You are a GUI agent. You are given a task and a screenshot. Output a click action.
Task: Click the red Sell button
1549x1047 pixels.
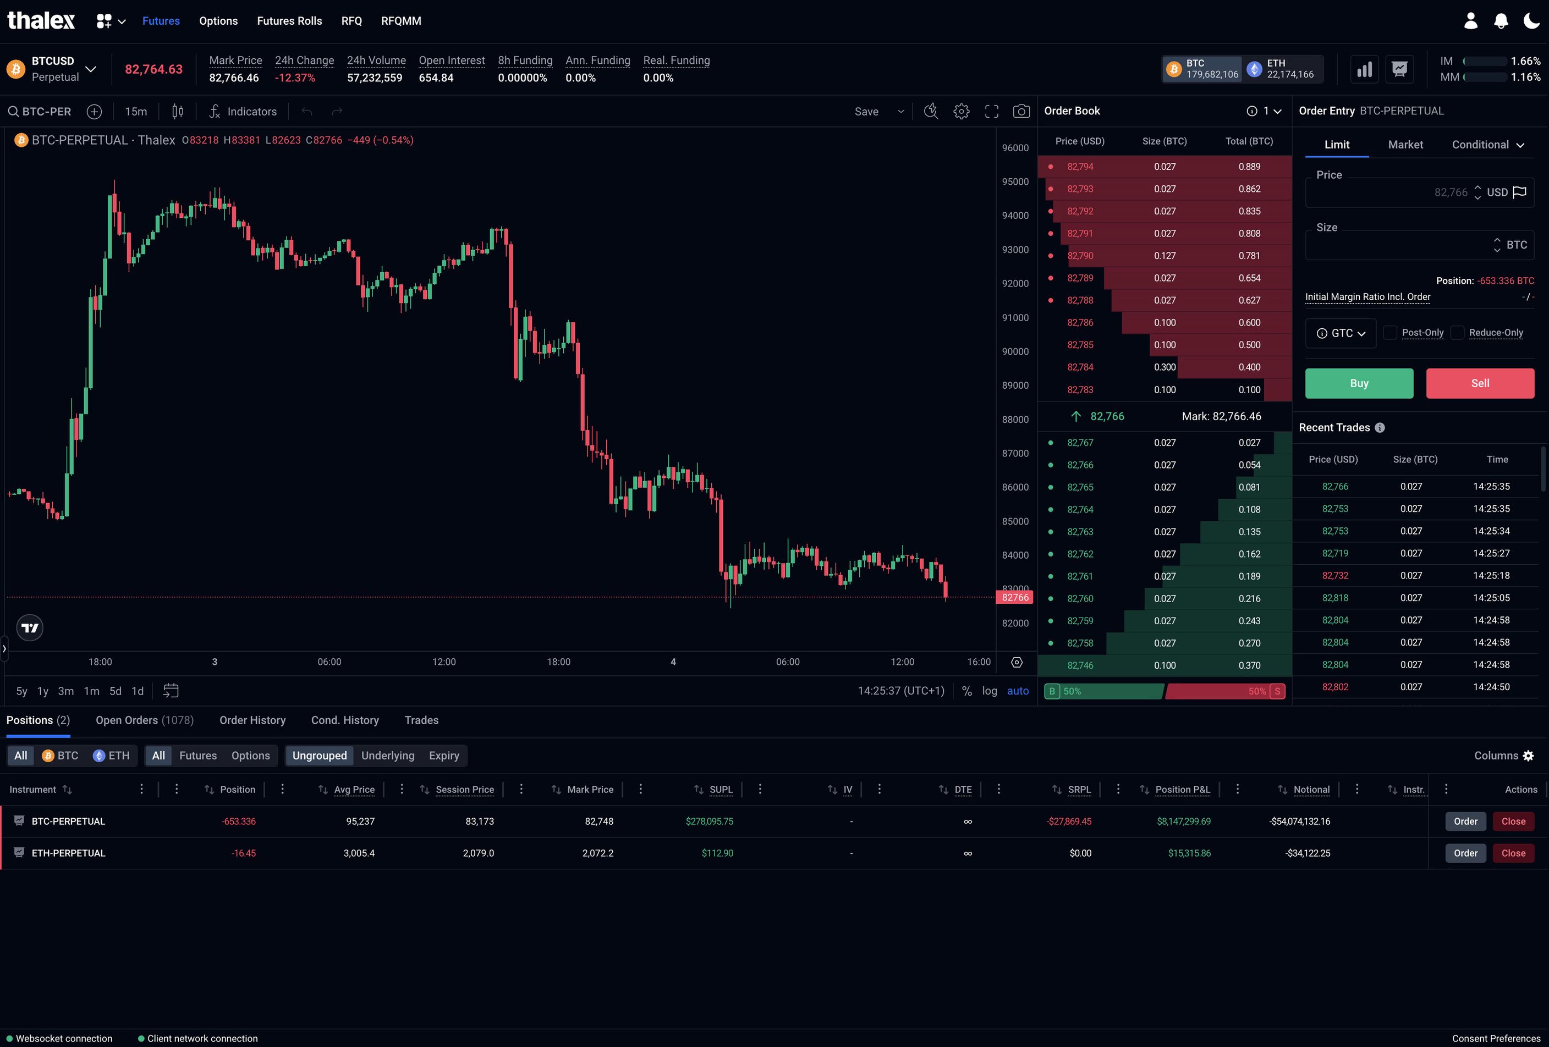[1480, 383]
